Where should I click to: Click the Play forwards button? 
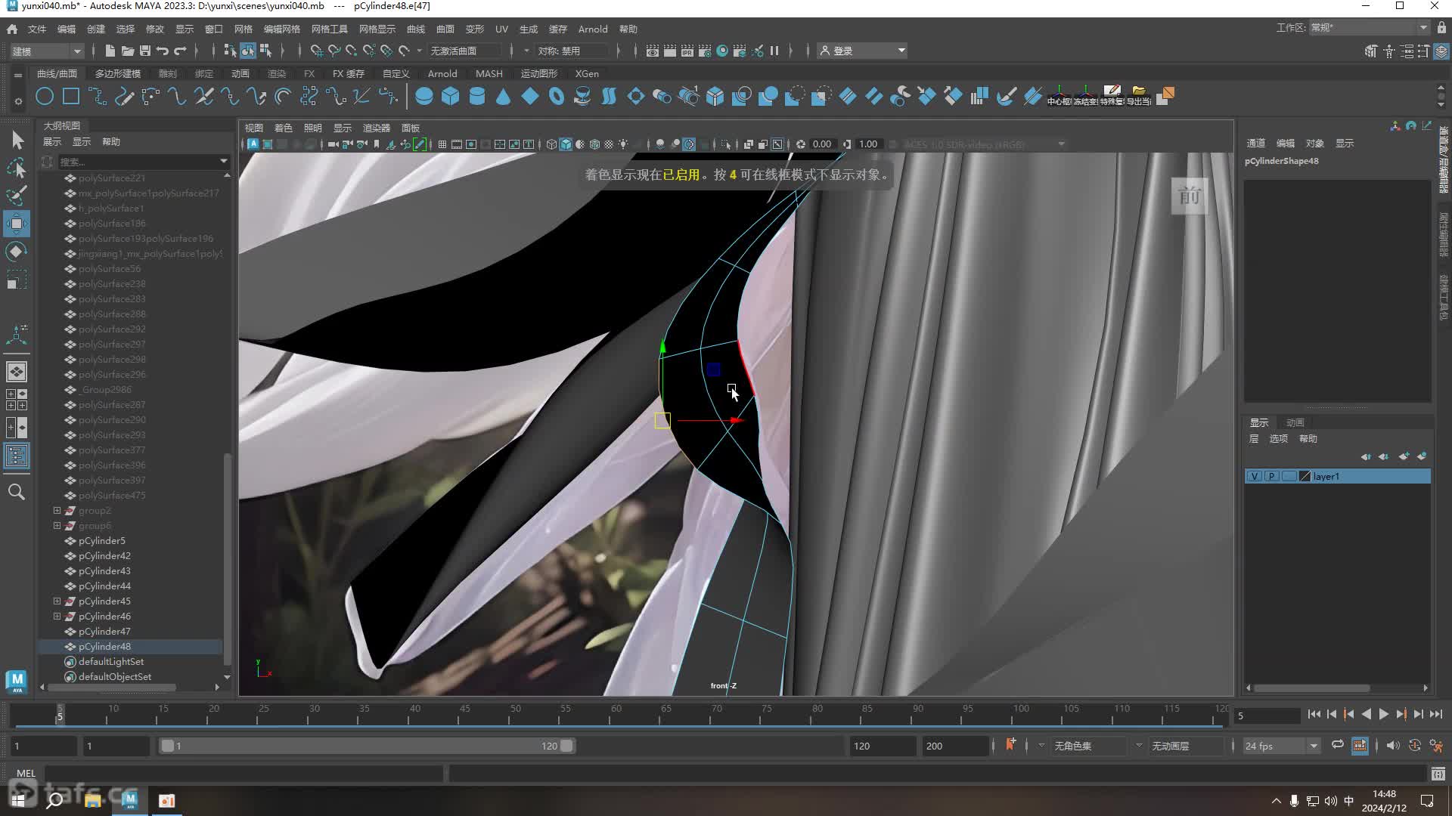1384,714
